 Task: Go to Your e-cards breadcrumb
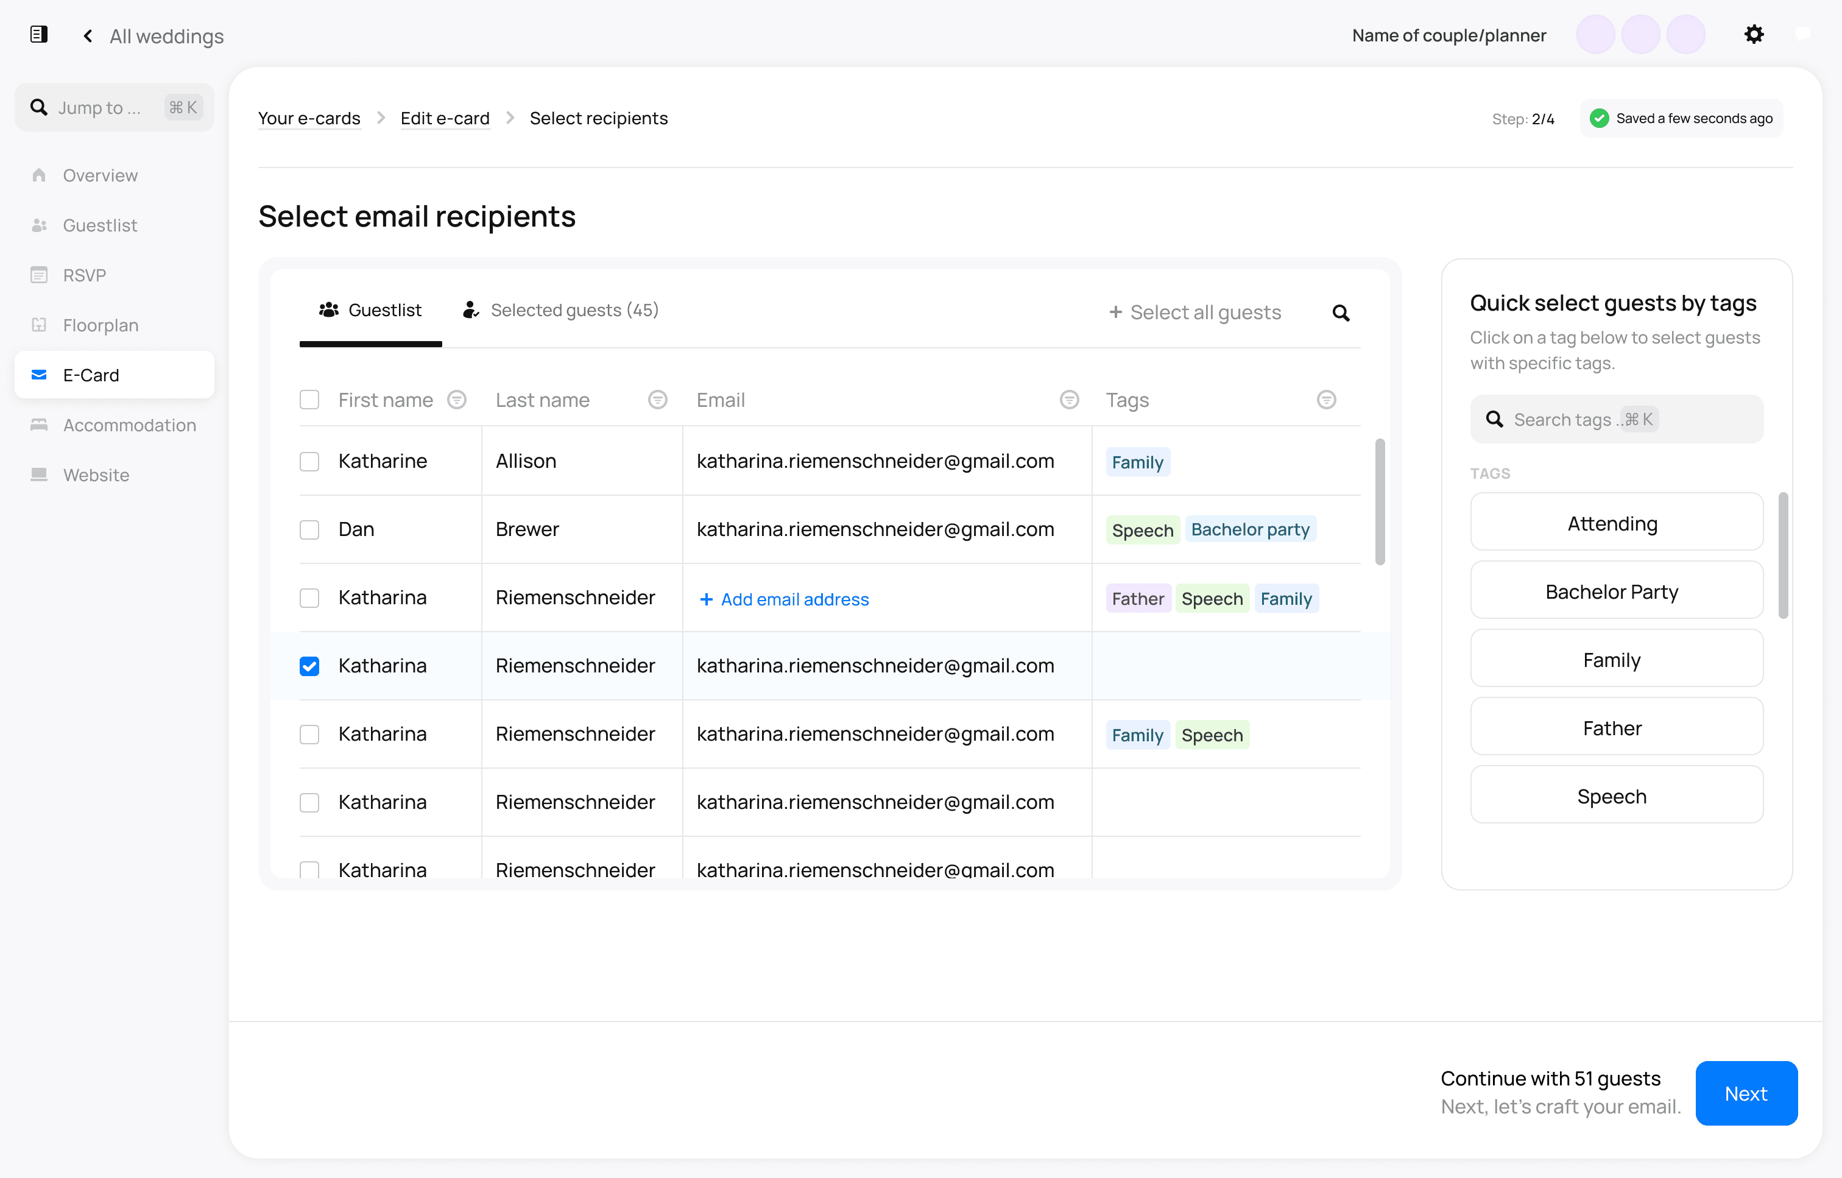click(x=309, y=118)
